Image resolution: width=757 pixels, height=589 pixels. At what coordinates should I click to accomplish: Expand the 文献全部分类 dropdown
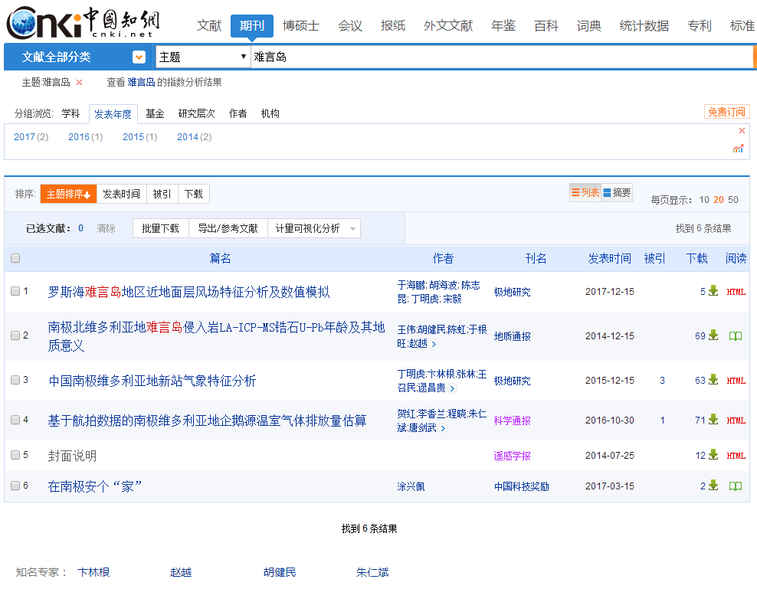click(139, 56)
